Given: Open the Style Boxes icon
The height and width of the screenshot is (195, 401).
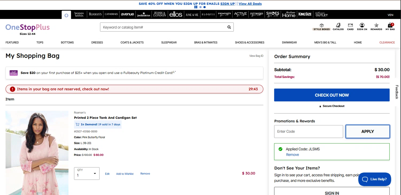Looking at the screenshot, I should [x=322, y=26].
